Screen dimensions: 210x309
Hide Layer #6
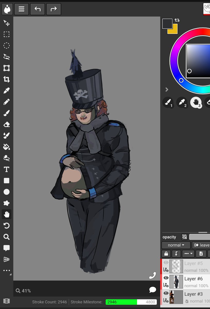[x=166, y=278]
